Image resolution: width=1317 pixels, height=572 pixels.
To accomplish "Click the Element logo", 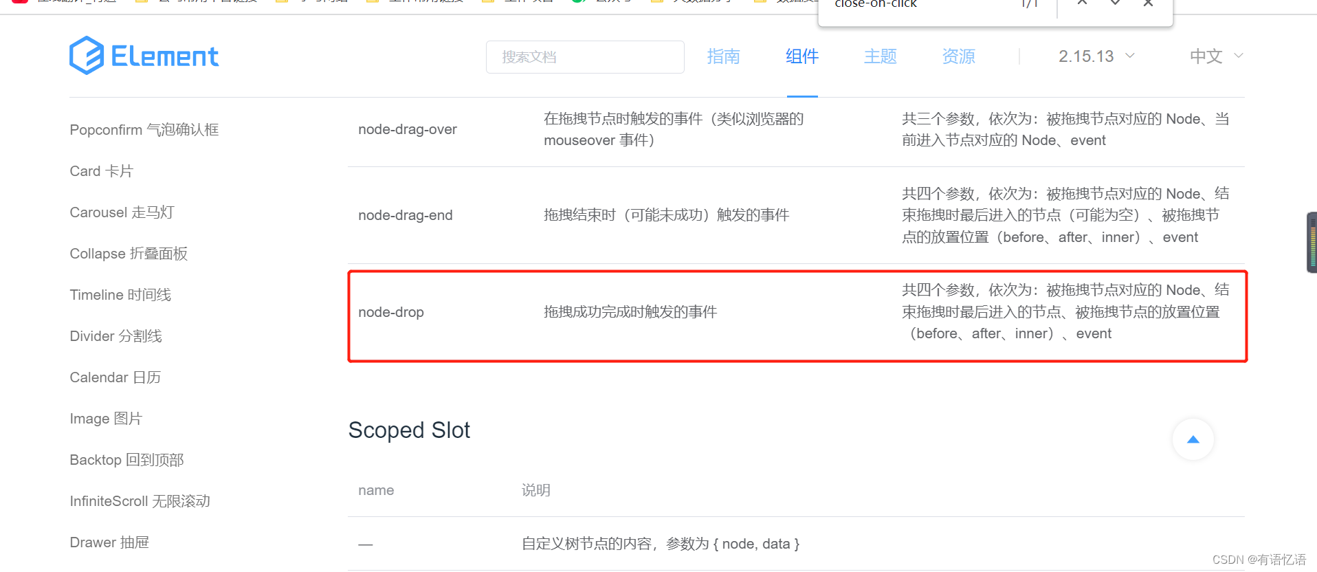I will [144, 56].
